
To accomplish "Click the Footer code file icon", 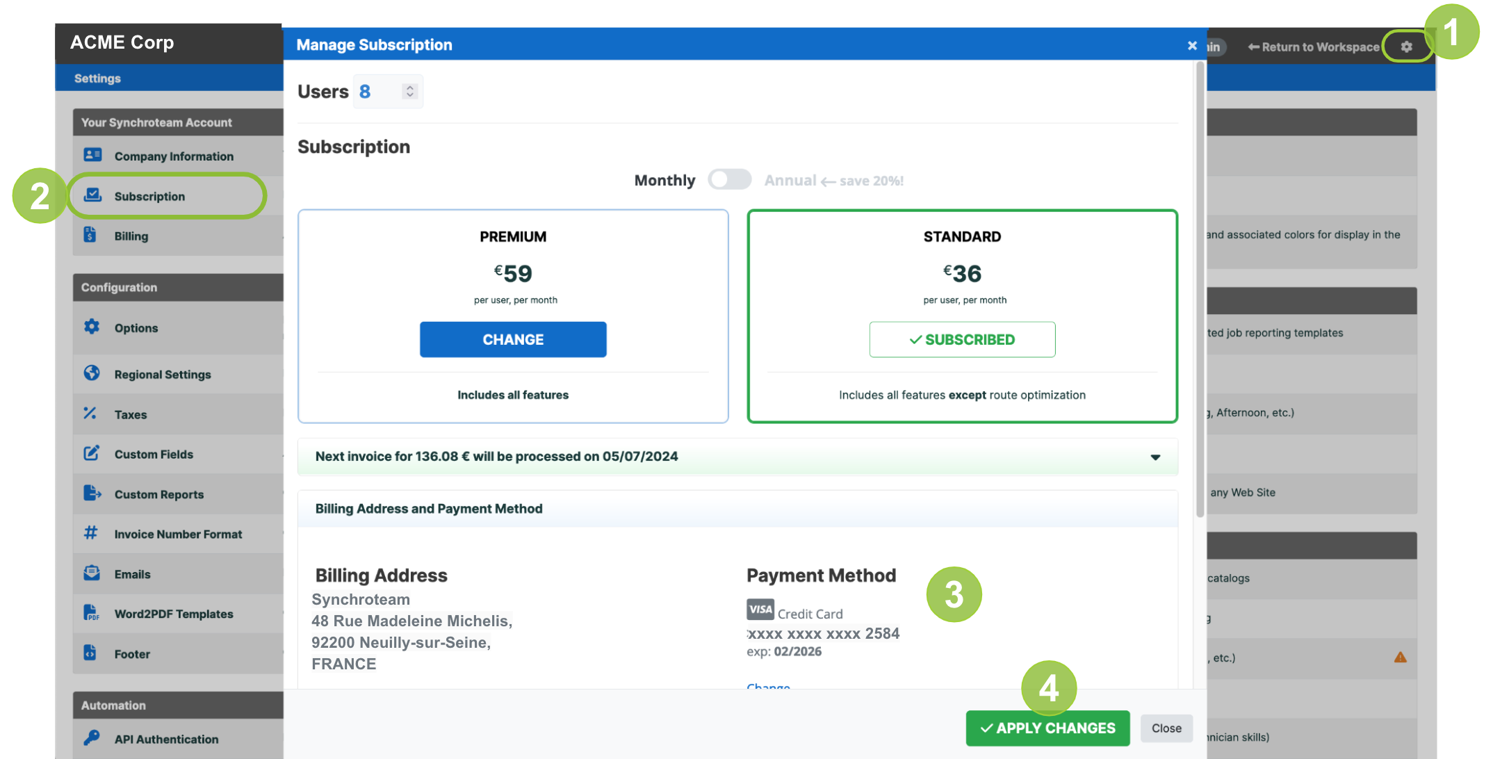I will [x=90, y=653].
